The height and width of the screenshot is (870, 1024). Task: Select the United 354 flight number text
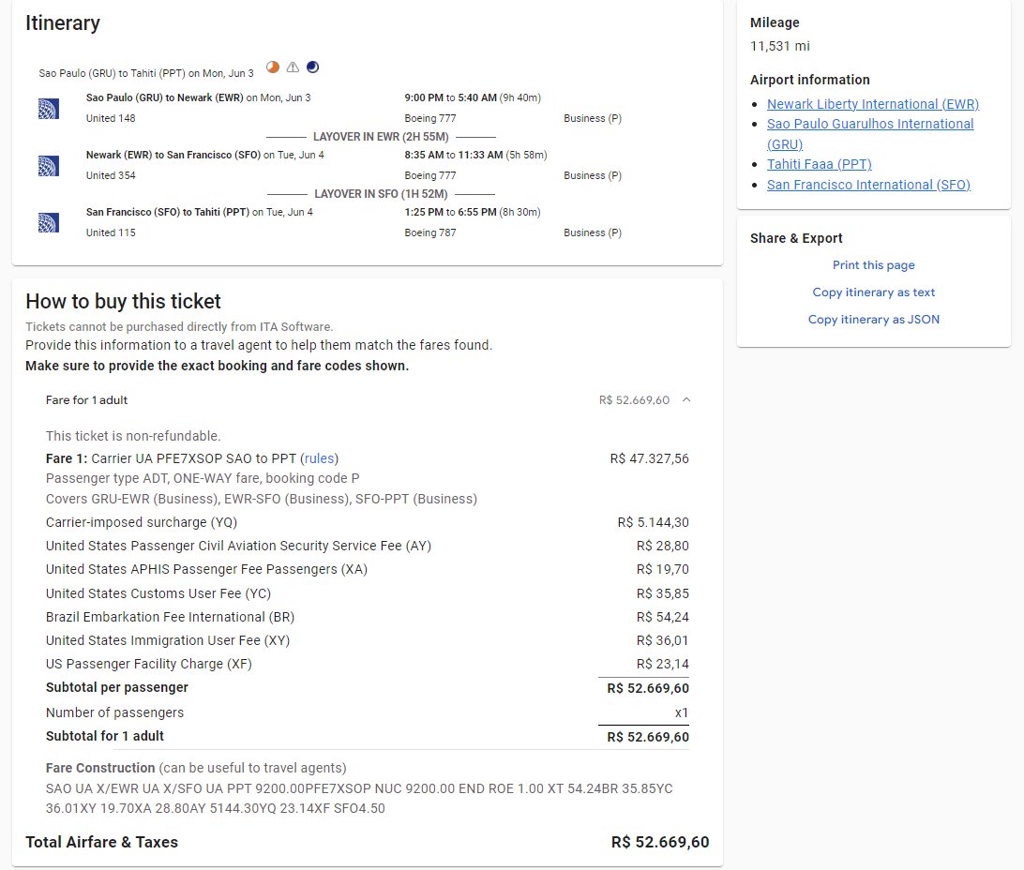(x=111, y=175)
